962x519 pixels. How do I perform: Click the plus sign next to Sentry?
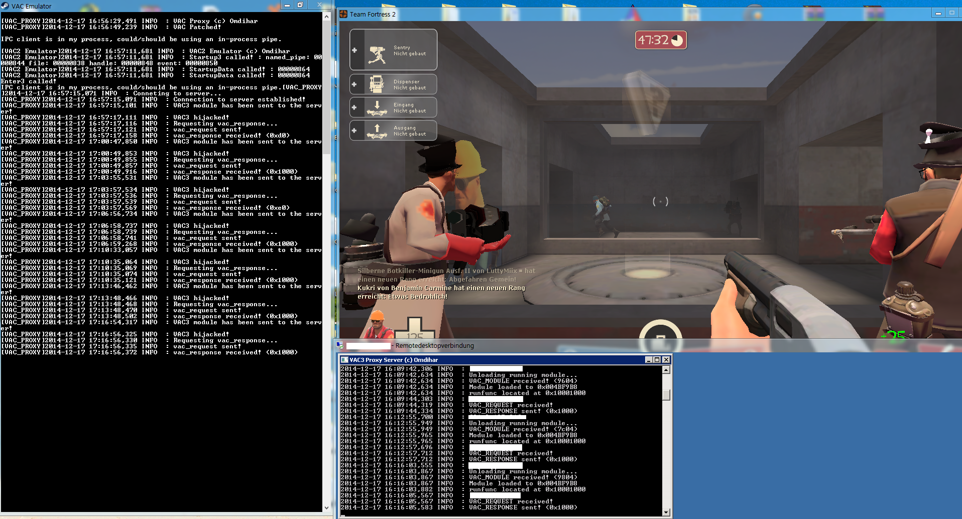(x=354, y=50)
